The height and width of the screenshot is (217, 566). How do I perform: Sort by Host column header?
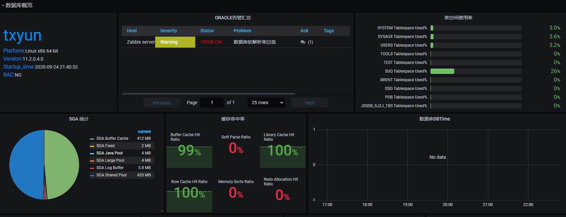click(x=132, y=31)
